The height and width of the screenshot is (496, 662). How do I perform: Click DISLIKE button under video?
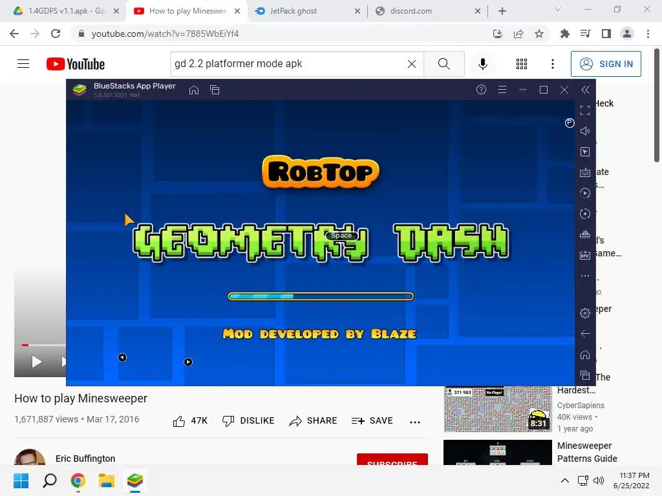248,421
